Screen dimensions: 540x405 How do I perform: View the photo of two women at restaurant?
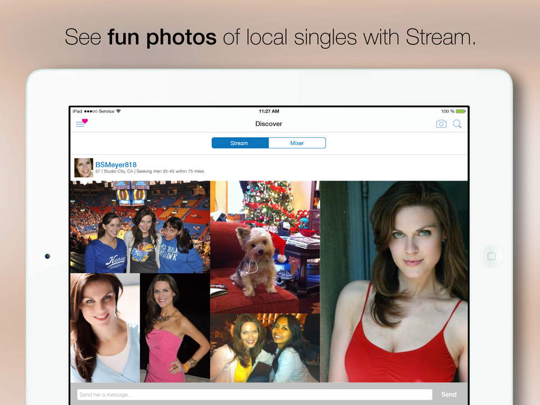(264, 348)
